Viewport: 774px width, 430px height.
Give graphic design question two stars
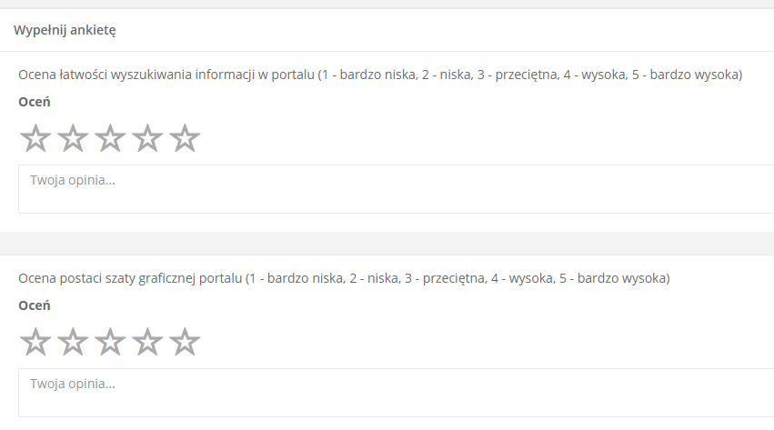click(73, 342)
